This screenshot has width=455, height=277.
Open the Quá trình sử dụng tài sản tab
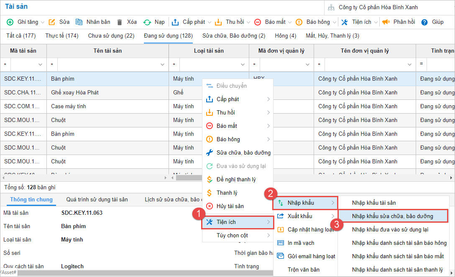pos(97,200)
